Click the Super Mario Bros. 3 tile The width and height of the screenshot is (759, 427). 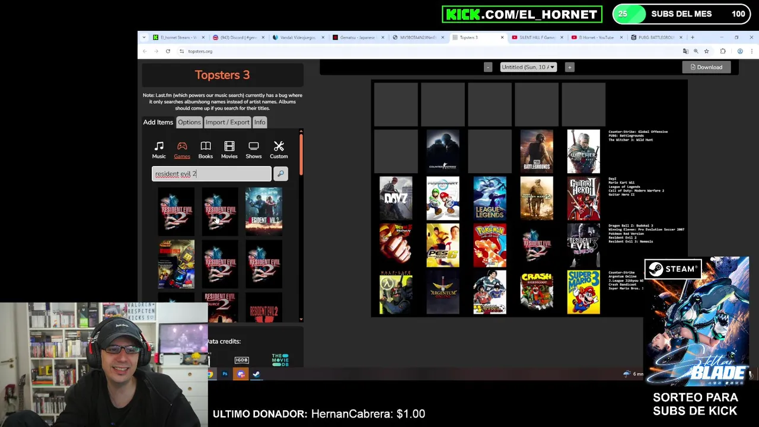pos(583,292)
